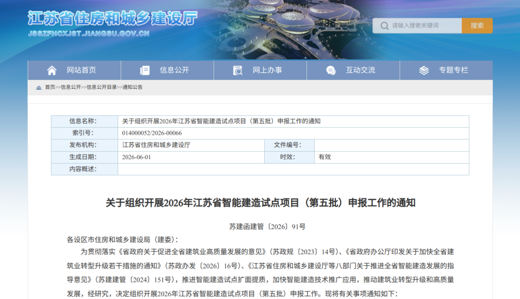Click the 信息公开 breadcrumb link
Image resolution: width=520 pixels, height=299 pixels.
pos(71,87)
